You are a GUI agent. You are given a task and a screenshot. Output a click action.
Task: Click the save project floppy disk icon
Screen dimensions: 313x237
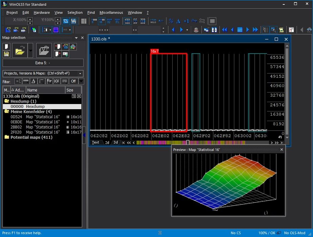point(6,54)
